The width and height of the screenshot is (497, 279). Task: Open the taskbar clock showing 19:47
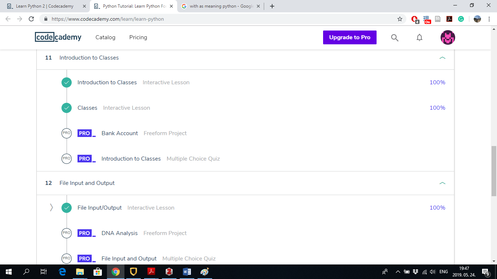point(464,272)
